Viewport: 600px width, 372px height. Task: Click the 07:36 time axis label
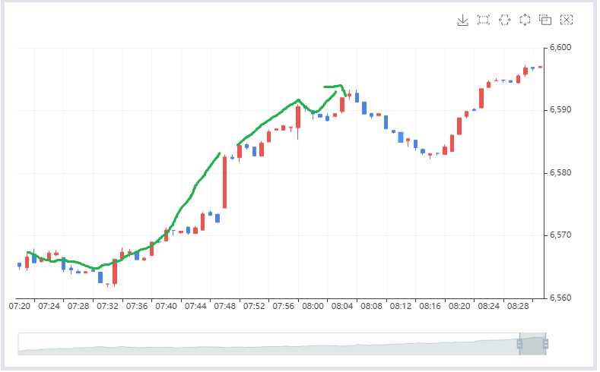pos(137,306)
